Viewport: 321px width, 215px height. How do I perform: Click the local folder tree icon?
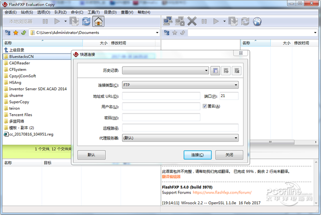click(8, 32)
